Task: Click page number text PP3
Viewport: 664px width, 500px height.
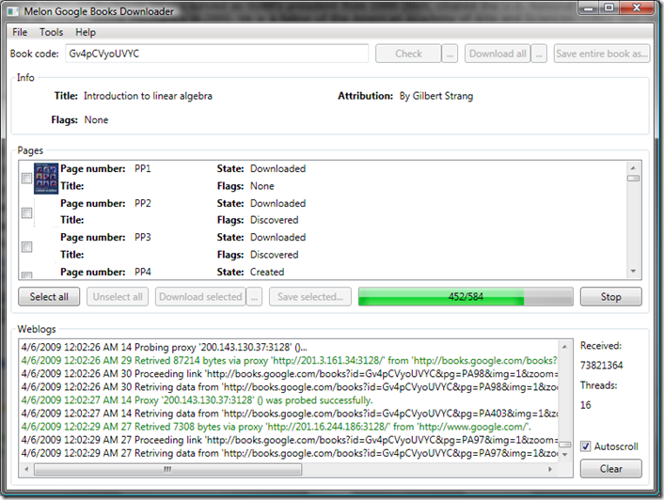Action: point(143,237)
